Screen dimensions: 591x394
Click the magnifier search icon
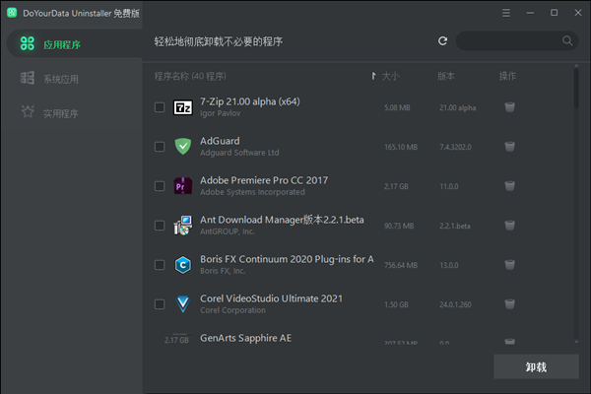tap(567, 41)
